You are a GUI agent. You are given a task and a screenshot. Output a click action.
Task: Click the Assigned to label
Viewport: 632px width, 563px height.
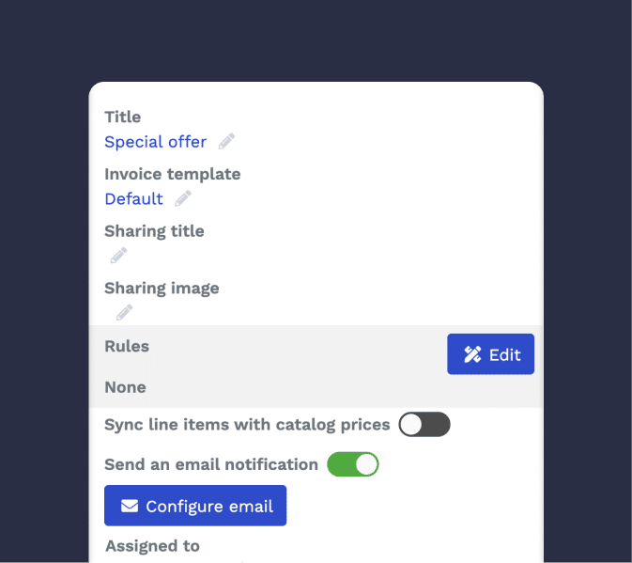[x=152, y=546]
